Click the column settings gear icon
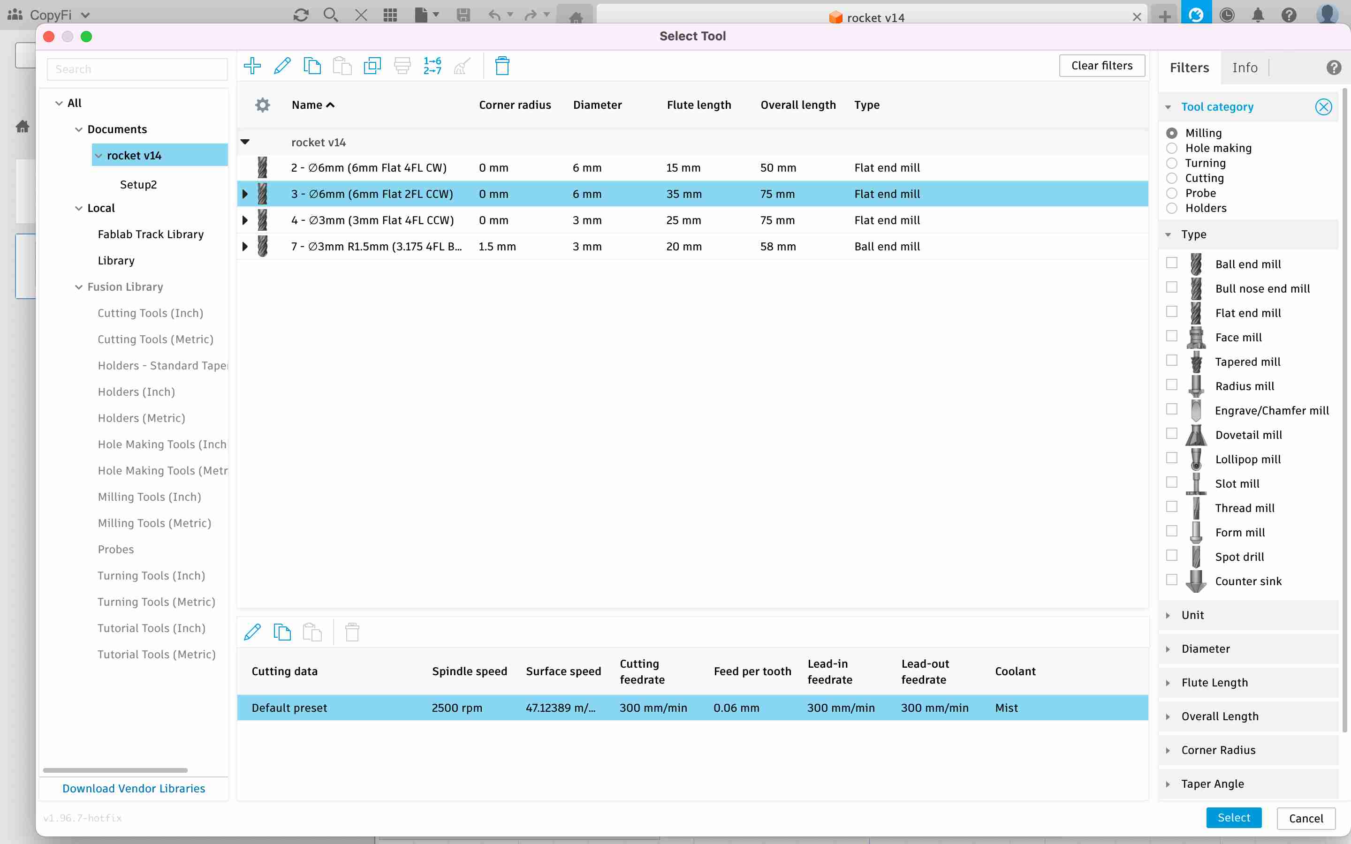The width and height of the screenshot is (1351, 844). (263, 105)
